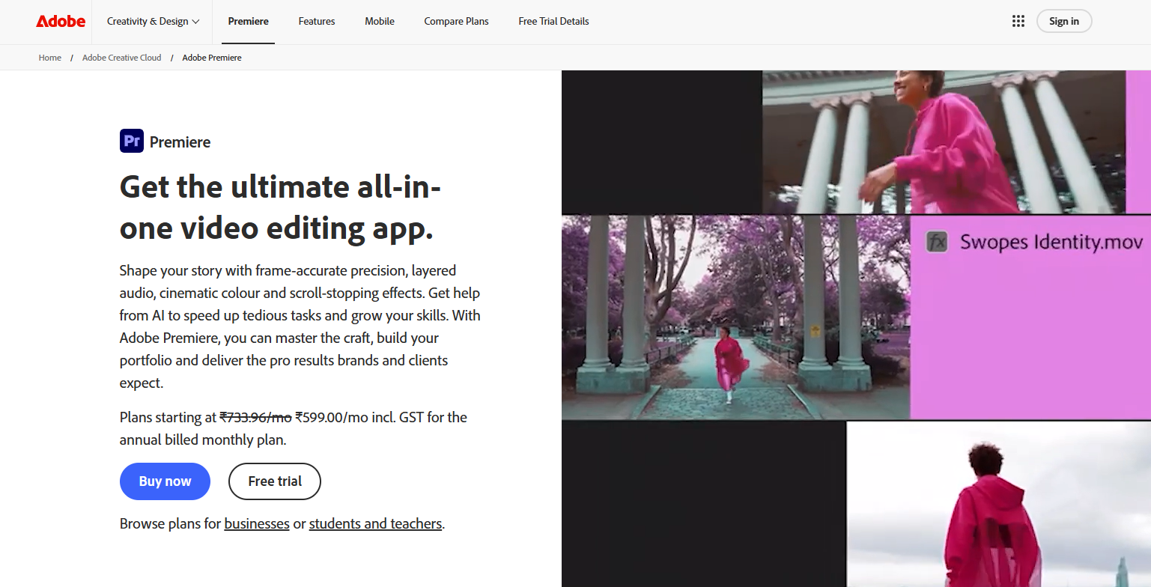Expand the Creativity & Design dropdown
1151x587 pixels.
154,21
